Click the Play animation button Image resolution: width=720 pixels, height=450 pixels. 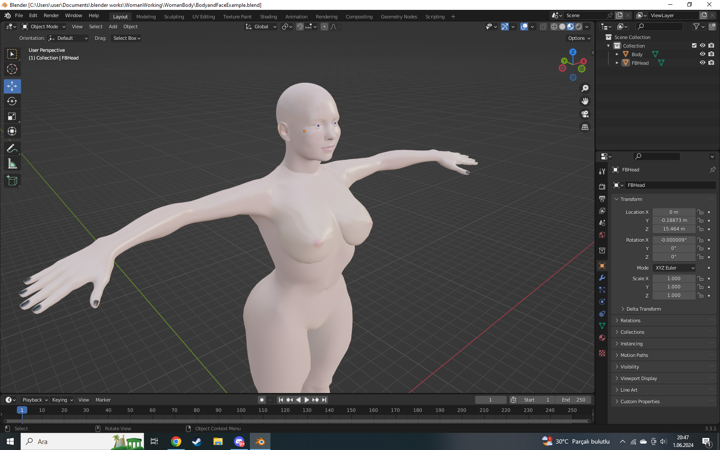[x=307, y=400]
